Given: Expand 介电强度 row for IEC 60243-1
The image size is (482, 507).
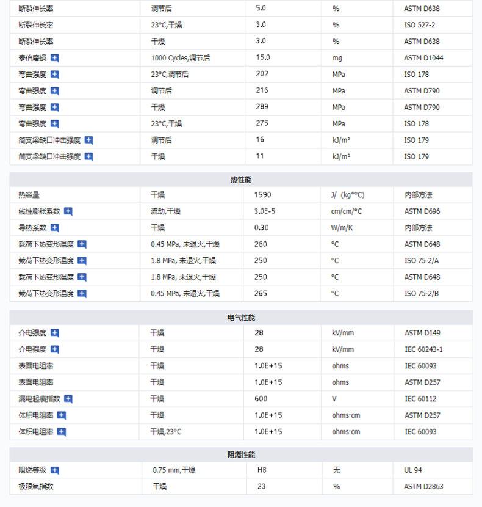Looking at the screenshot, I should [x=55, y=350].
